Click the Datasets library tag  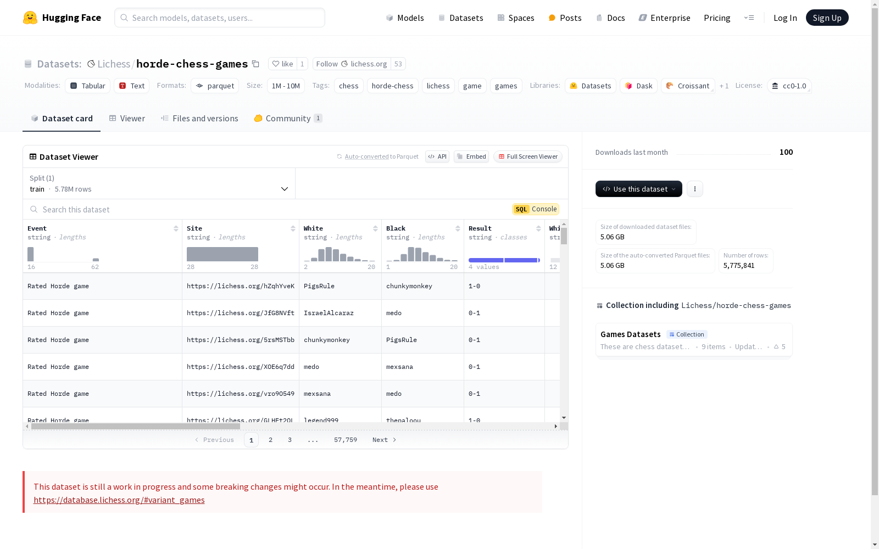tap(591, 86)
